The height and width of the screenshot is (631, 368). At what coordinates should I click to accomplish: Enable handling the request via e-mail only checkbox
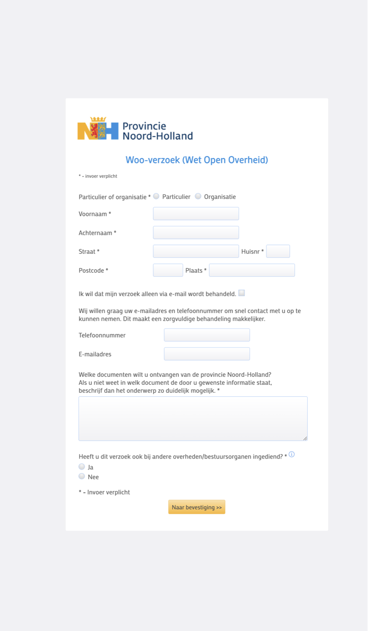tap(242, 293)
